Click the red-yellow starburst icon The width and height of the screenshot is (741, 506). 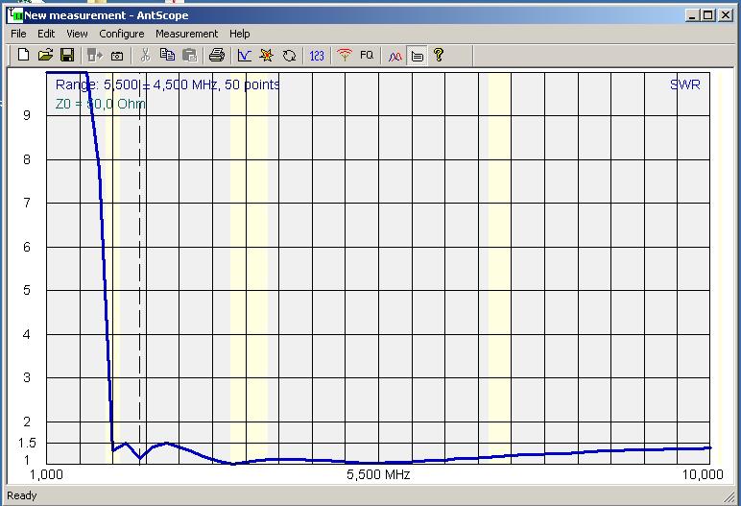[267, 56]
